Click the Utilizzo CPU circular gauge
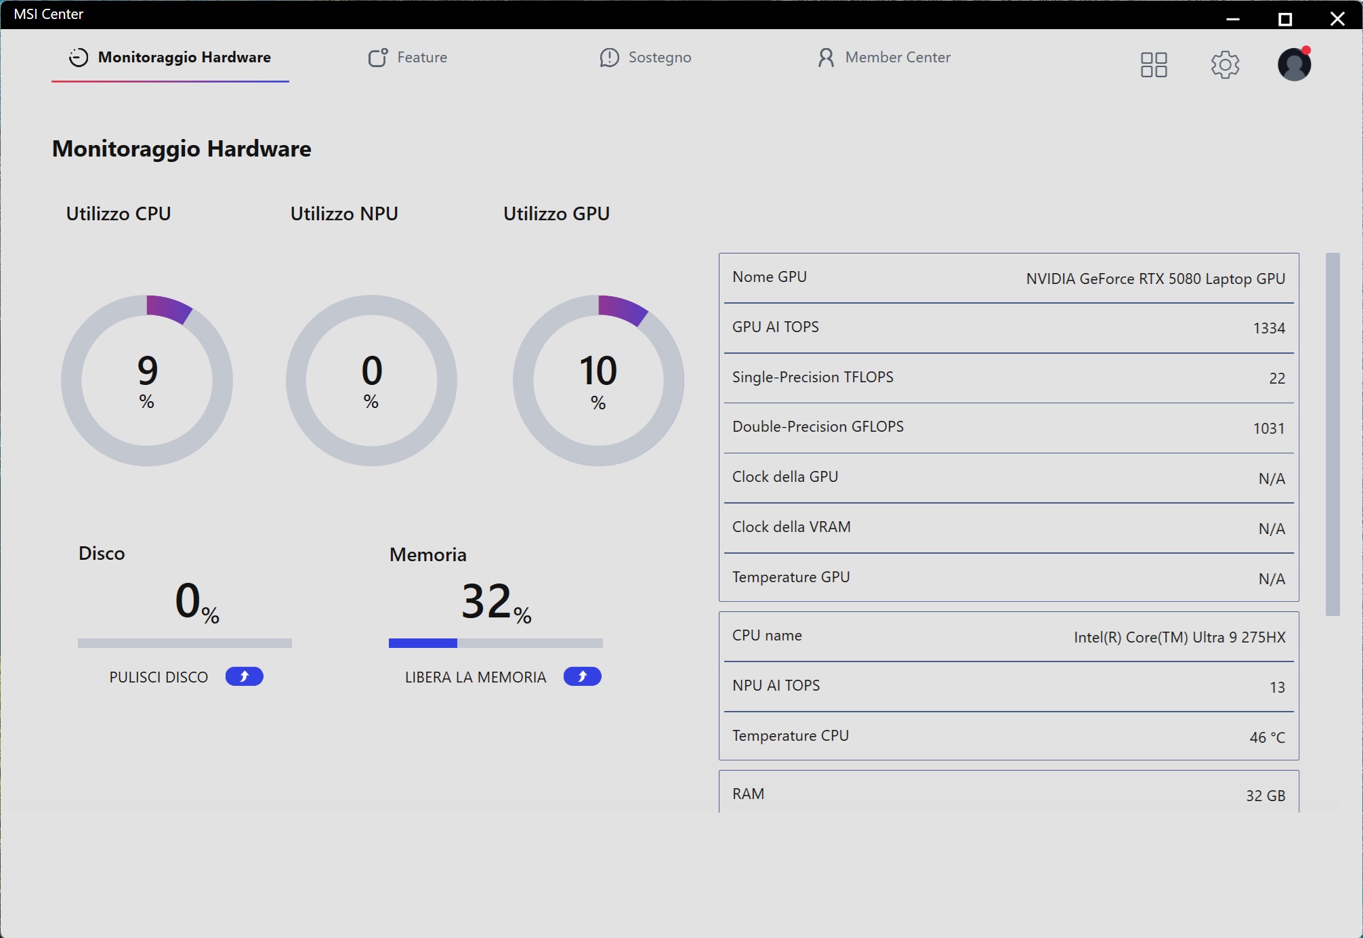This screenshot has width=1363, height=938. (147, 380)
